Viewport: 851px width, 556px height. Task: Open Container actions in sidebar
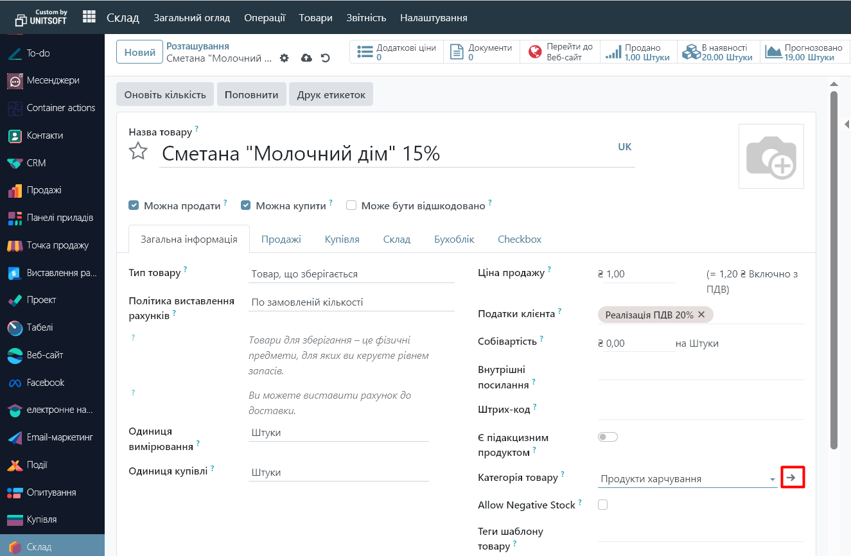[x=52, y=108]
